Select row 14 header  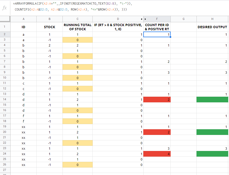tap(5, 100)
